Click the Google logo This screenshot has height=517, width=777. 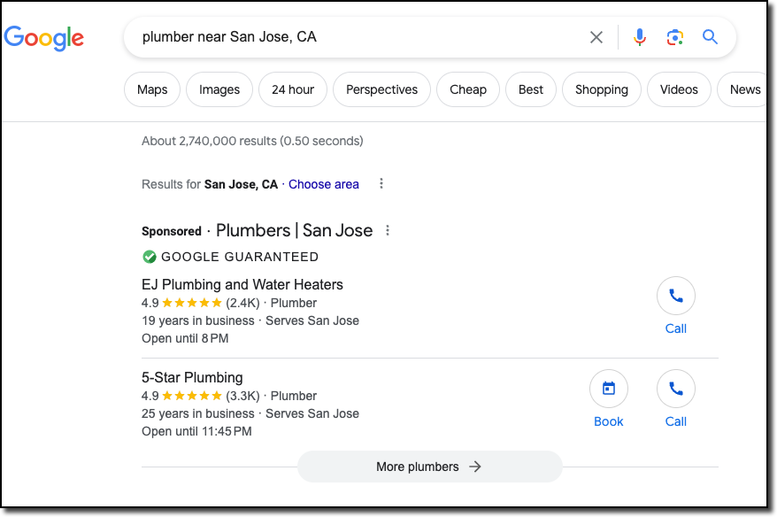coord(44,38)
